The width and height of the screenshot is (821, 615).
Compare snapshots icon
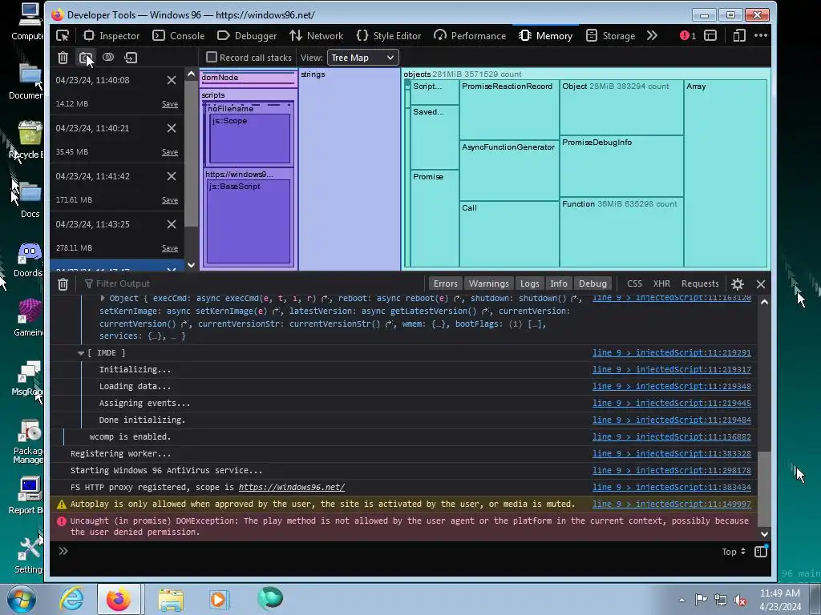pos(108,58)
